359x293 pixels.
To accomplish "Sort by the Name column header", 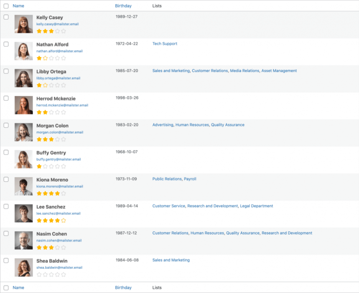I will click(18, 6).
